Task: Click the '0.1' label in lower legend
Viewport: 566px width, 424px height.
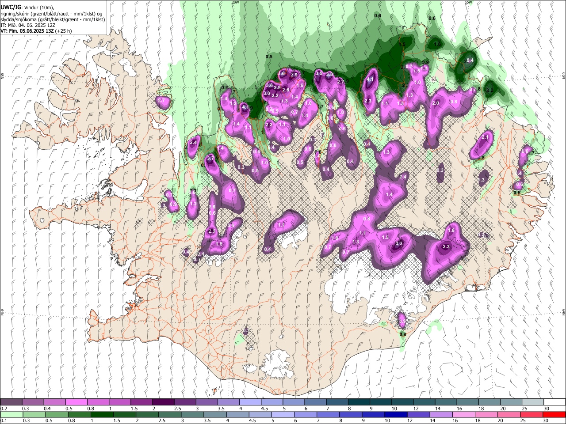Action: (4, 421)
